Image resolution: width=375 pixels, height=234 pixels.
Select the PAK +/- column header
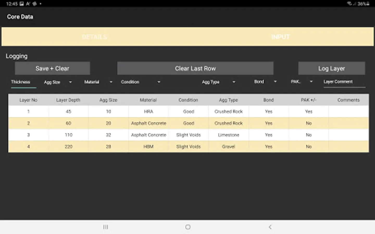point(309,100)
